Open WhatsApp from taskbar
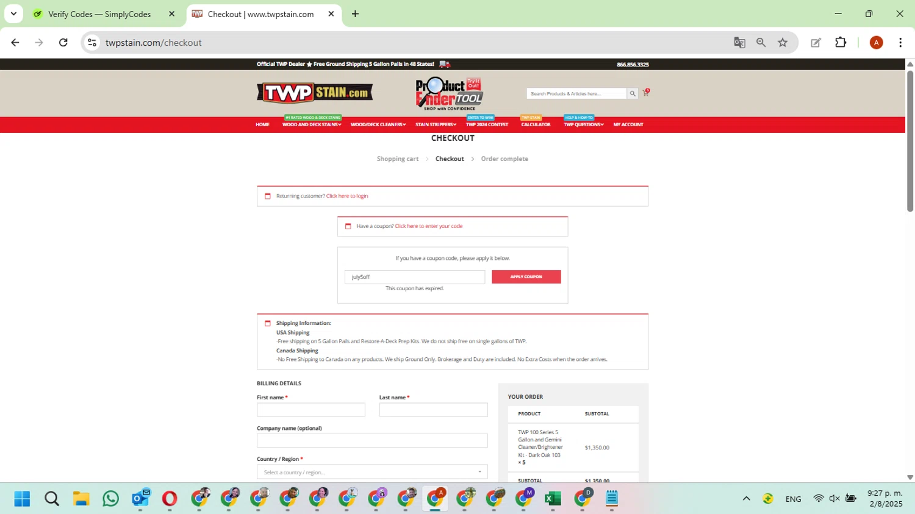 (110, 499)
